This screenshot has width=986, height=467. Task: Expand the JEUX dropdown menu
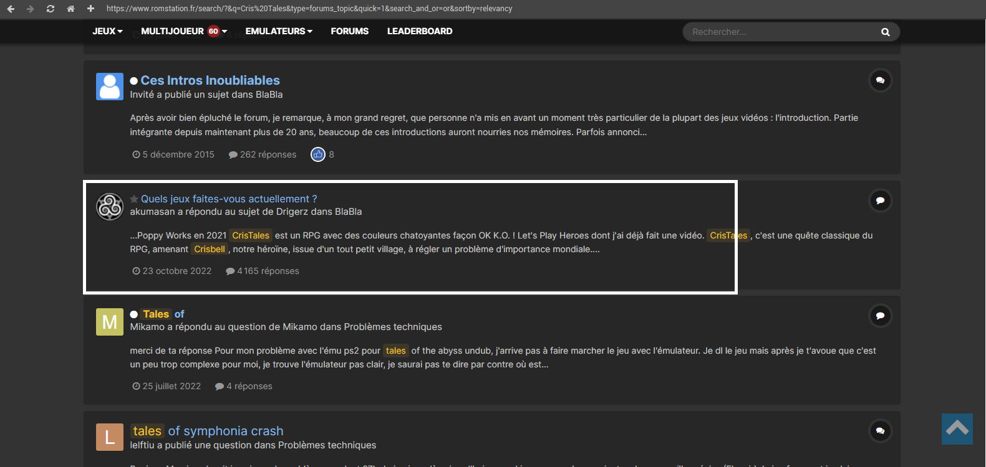click(x=107, y=31)
